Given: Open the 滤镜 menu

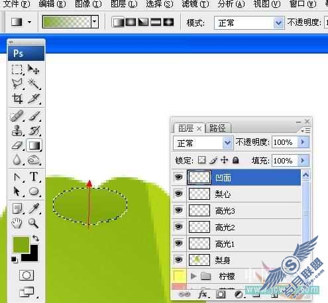Looking at the screenshot, I should point(195,4).
